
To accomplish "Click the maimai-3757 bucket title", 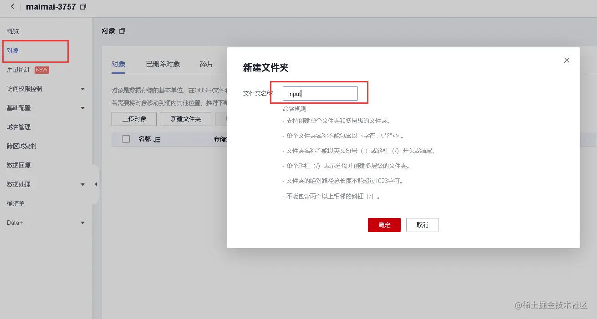I will [x=51, y=7].
